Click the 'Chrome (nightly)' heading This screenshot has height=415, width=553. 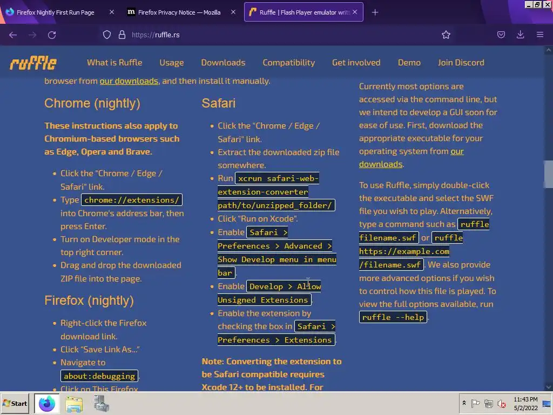point(92,103)
